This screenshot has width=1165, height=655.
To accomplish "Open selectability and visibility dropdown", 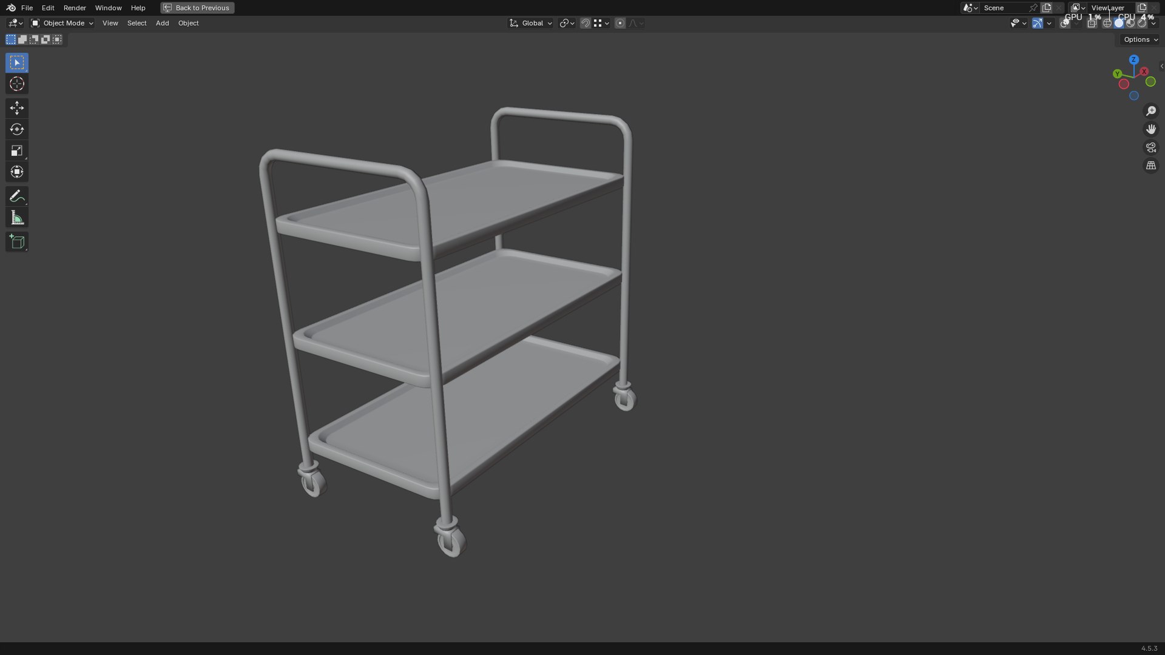I will (1018, 23).
